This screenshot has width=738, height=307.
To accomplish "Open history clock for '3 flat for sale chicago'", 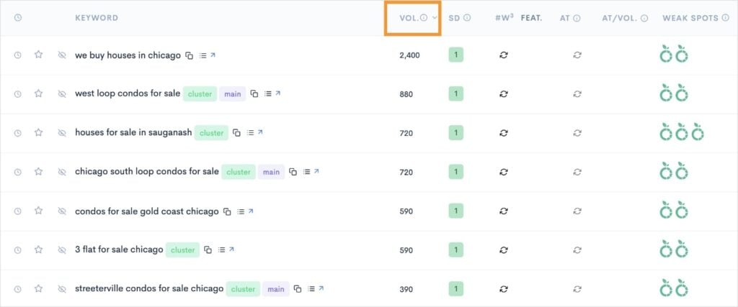I will point(18,250).
